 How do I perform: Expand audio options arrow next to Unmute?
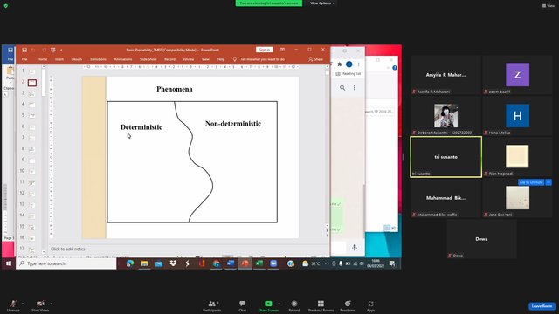tap(23, 304)
